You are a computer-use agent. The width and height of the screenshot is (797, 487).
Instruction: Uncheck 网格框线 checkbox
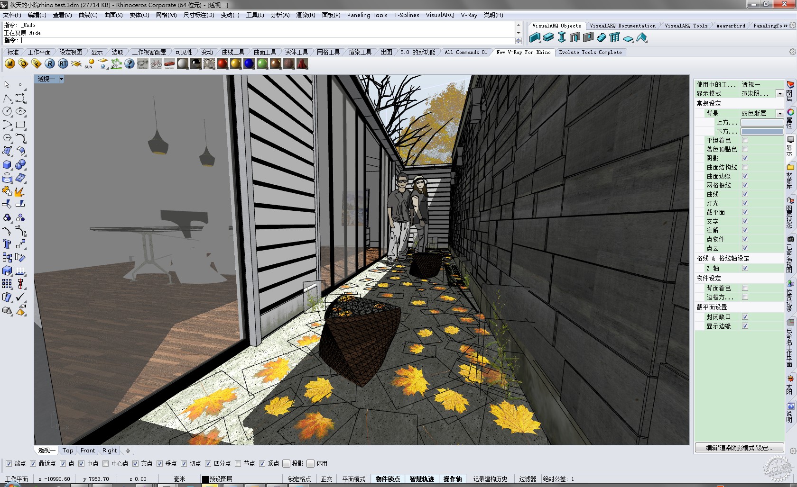coord(745,185)
